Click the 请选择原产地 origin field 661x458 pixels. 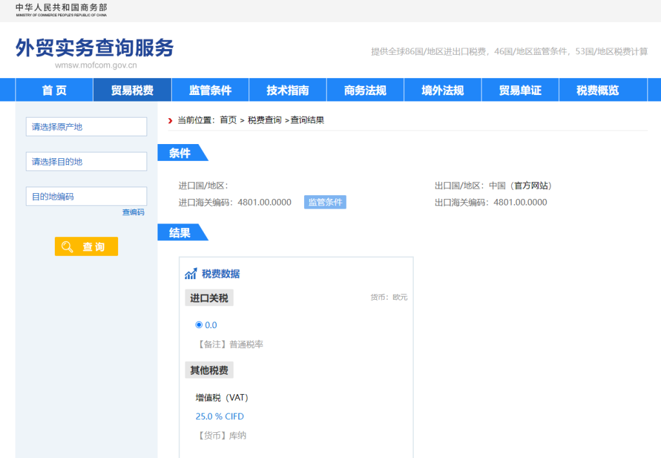tap(86, 127)
